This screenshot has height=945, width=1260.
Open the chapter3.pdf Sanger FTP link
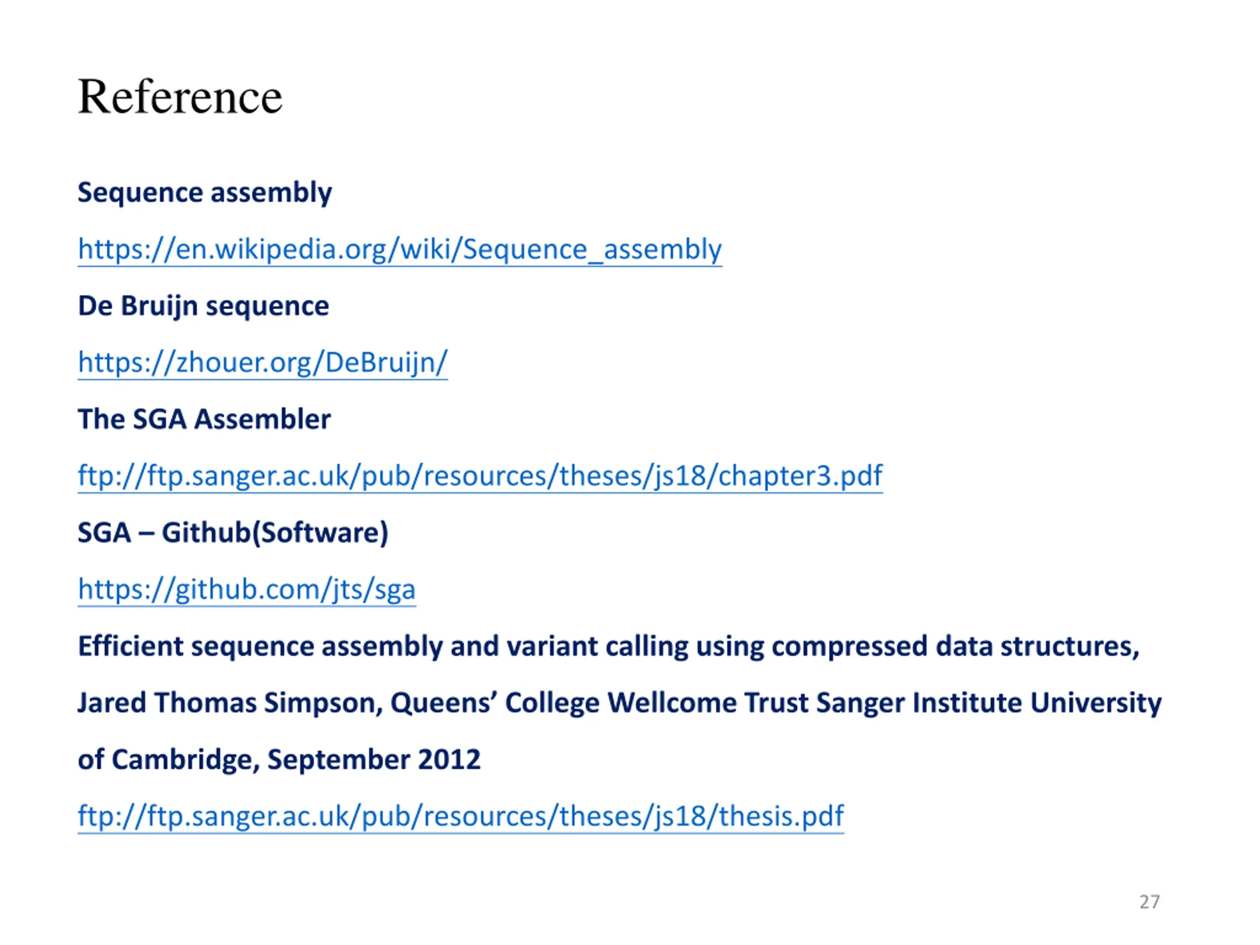480,475
